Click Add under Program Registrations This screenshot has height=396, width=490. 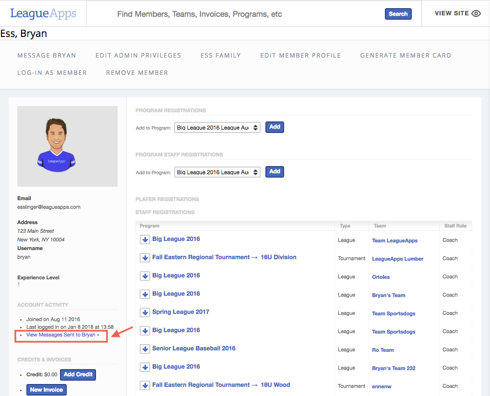[275, 127]
